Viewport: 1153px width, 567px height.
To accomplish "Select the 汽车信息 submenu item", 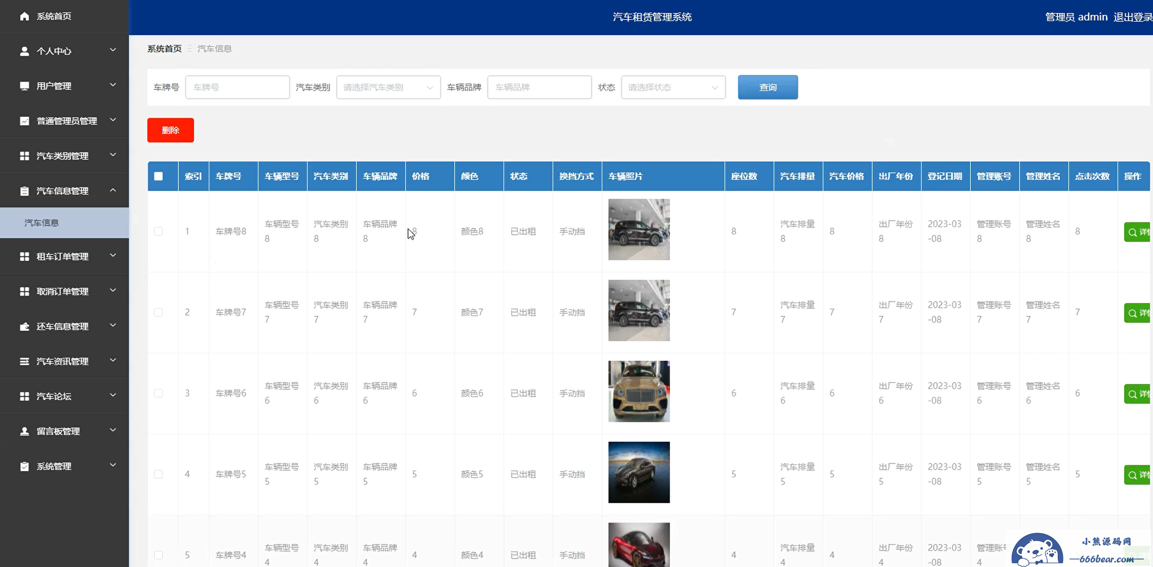I will click(65, 223).
